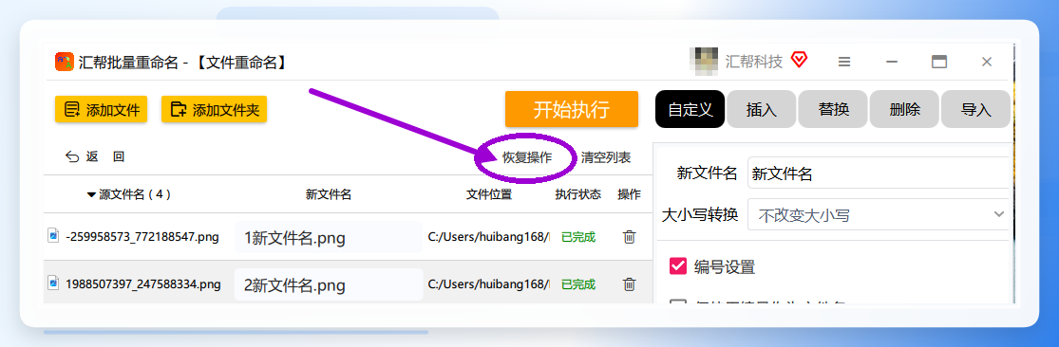The image size is (1059, 347).
Task: Click the 添加文件夹 button
Action: [x=214, y=109]
